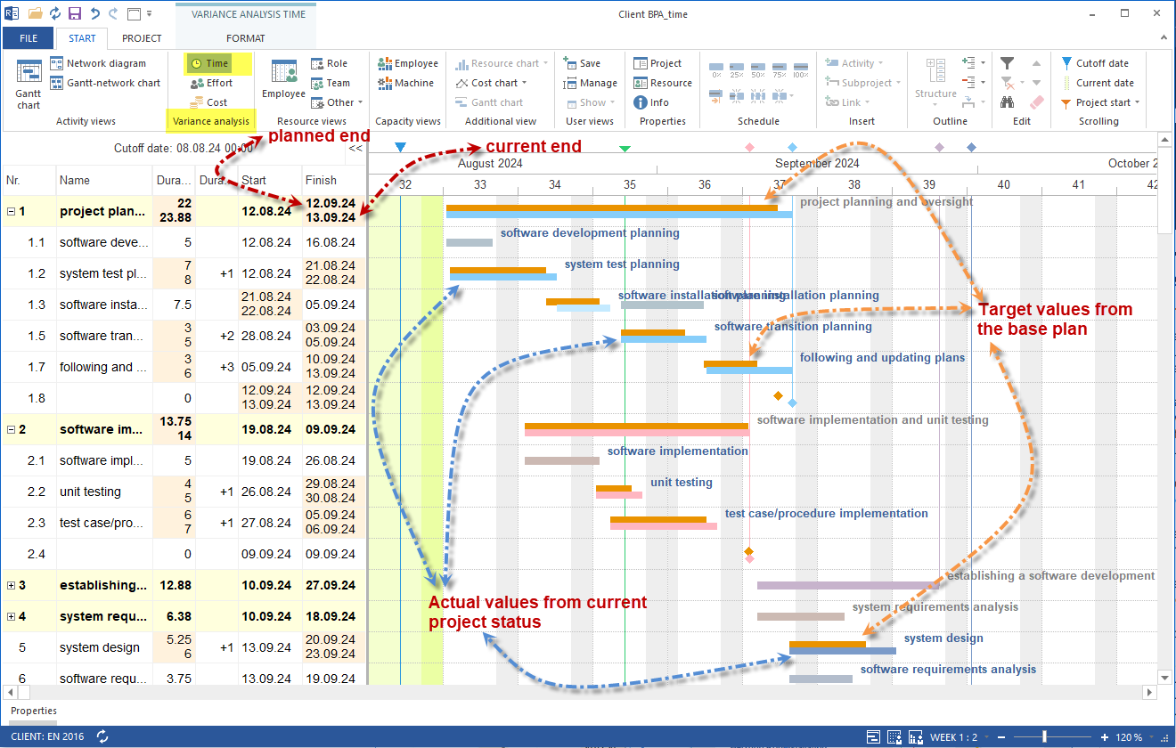Click the green triangle timeline marker
The height and width of the screenshot is (748, 1176).
click(625, 148)
